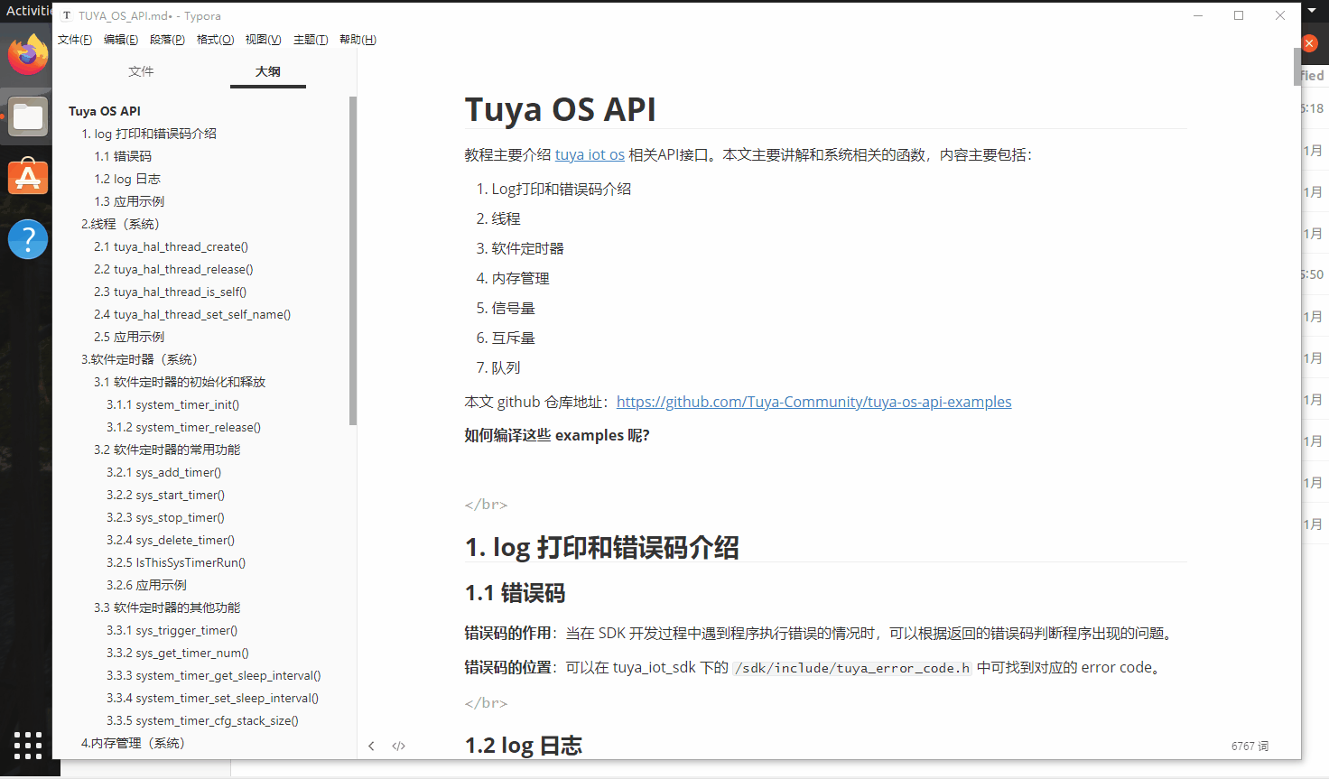Screen dimensions: 1329x779
Task: Open the 视图(V) menu
Action: coord(263,40)
